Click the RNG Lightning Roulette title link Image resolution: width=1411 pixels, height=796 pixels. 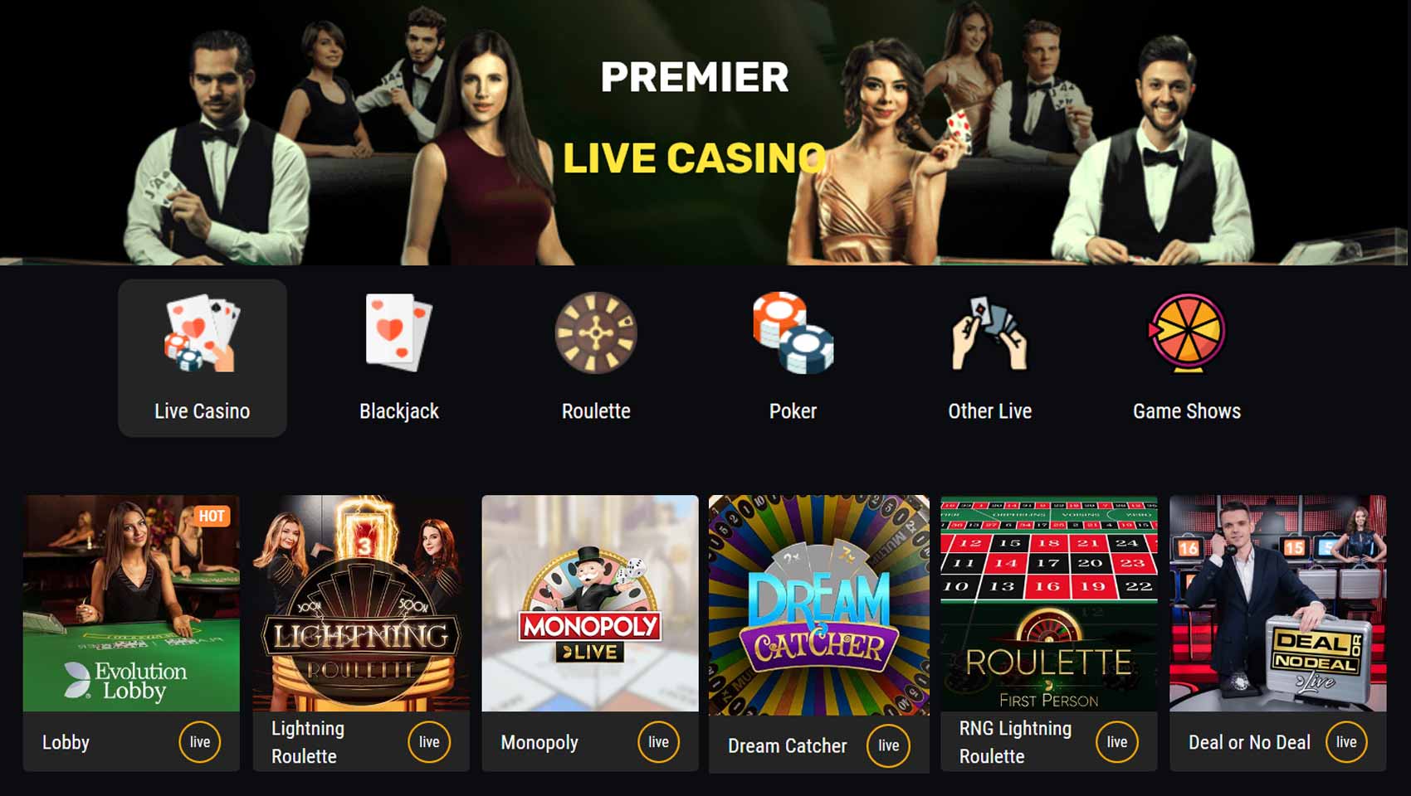click(x=1015, y=742)
